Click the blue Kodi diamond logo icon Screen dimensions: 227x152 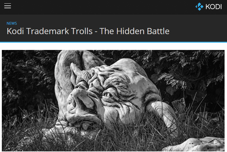coord(199,6)
